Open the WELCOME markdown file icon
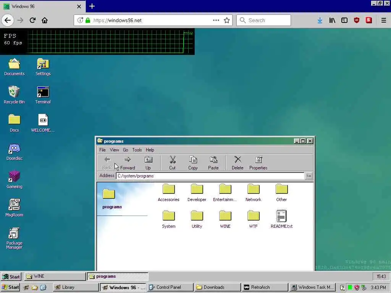This screenshot has width=391, height=293. (x=43, y=123)
